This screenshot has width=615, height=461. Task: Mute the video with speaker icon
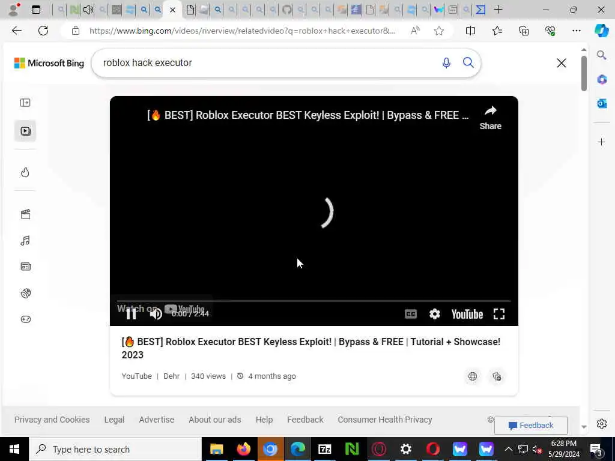[156, 314]
